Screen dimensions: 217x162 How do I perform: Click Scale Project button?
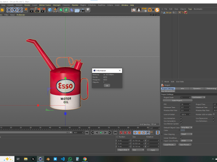[x=178, y=100]
